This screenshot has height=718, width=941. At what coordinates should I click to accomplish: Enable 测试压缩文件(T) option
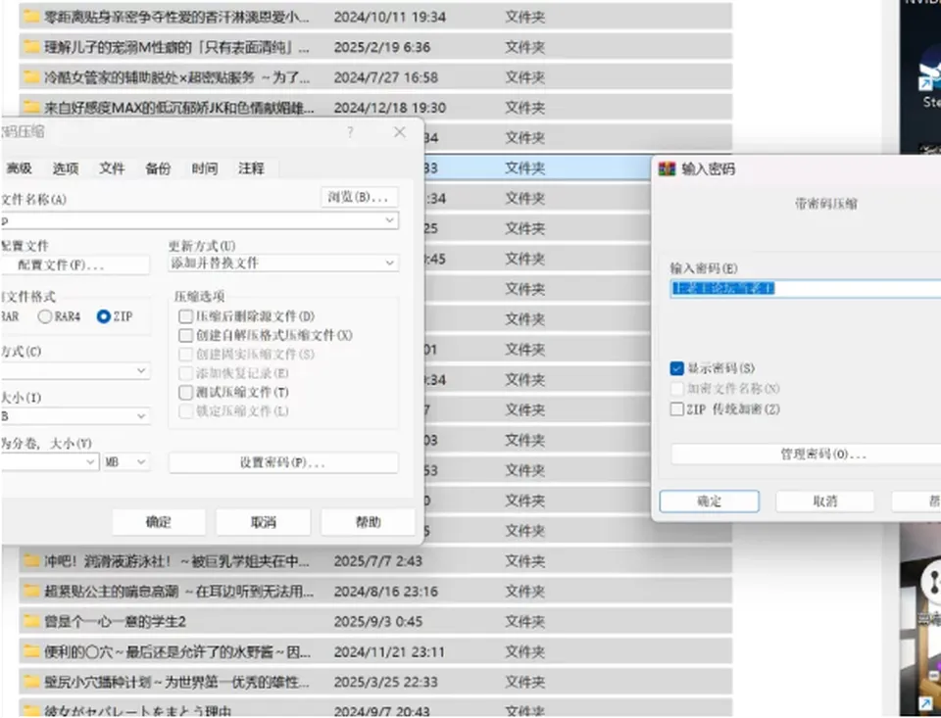pos(185,392)
